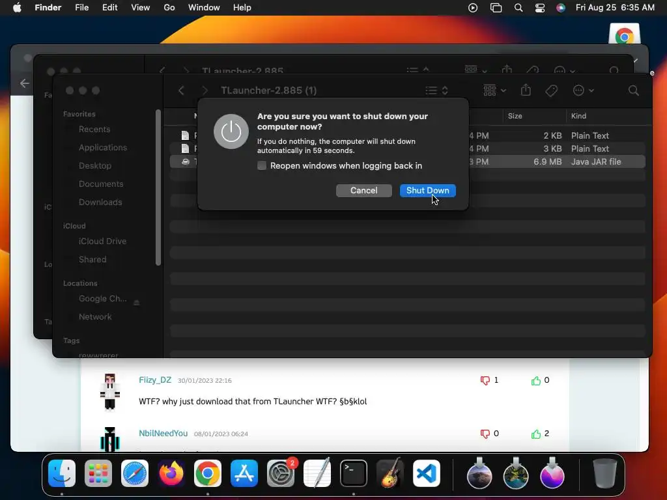The height and width of the screenshot is (500, 667).
Task: Open the Window menu
Action: coord(204,8)
